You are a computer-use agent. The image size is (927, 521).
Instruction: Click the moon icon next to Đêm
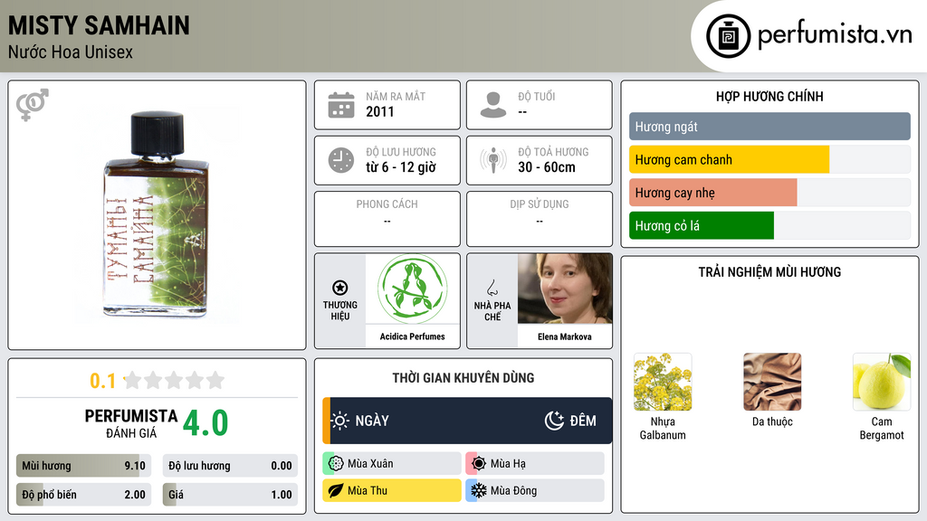[x=554, y=421]
